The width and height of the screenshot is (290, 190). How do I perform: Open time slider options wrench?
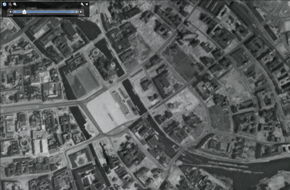[82, 4]
